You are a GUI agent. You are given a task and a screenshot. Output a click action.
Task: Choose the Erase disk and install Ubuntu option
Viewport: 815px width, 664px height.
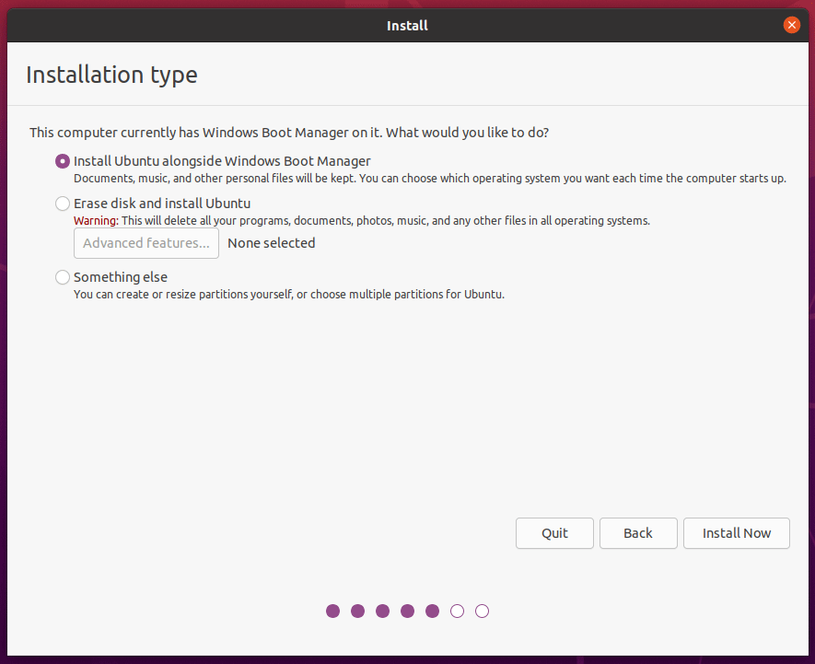pos(63,204)
